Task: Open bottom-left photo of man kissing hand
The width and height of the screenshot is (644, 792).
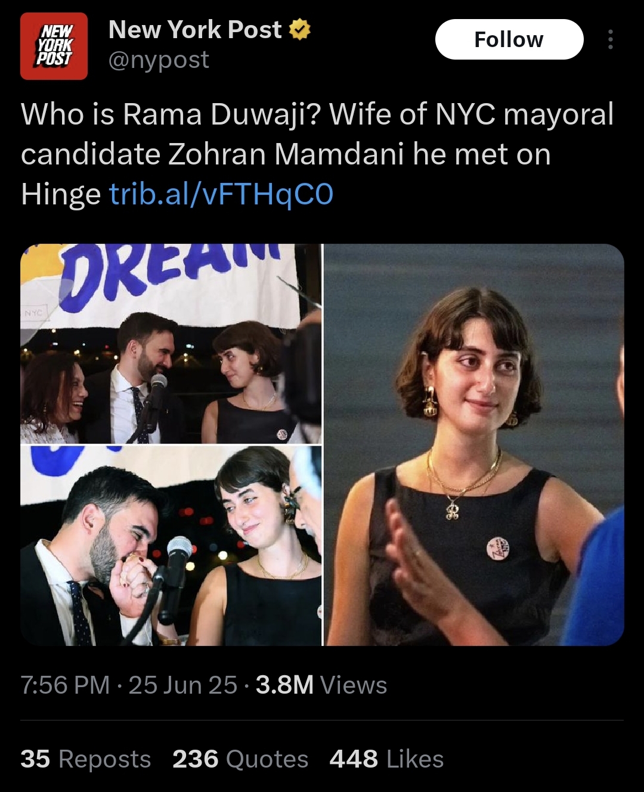Action: pos(171,546)
